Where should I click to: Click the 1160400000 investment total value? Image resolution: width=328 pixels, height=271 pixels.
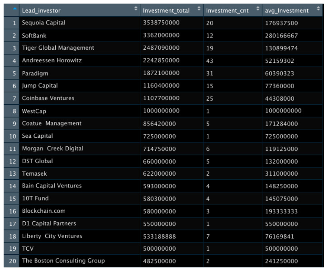pyautogui.click(x=161, y=86)
